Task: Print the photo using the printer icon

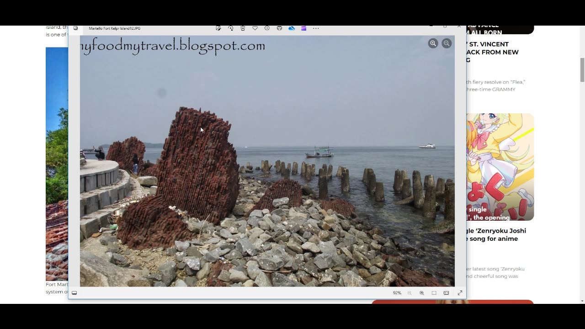Action: click(279, 28)
